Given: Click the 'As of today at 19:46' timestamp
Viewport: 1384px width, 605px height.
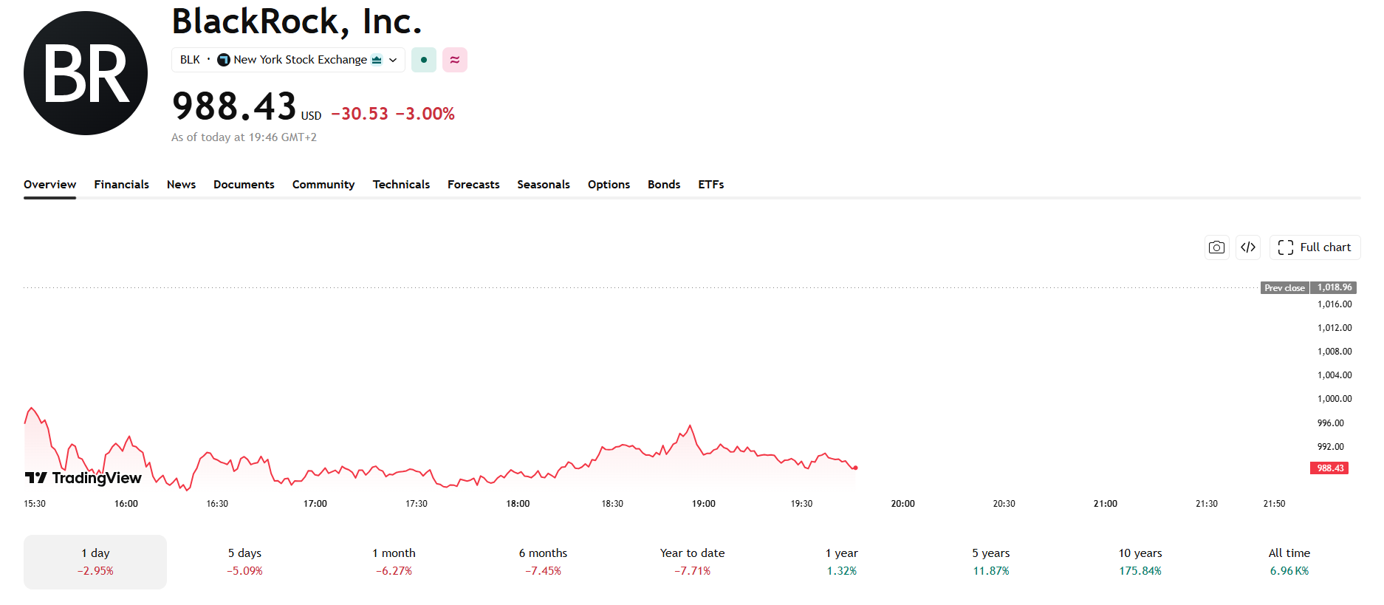Looking at the screenshot, I should point(244,137).
